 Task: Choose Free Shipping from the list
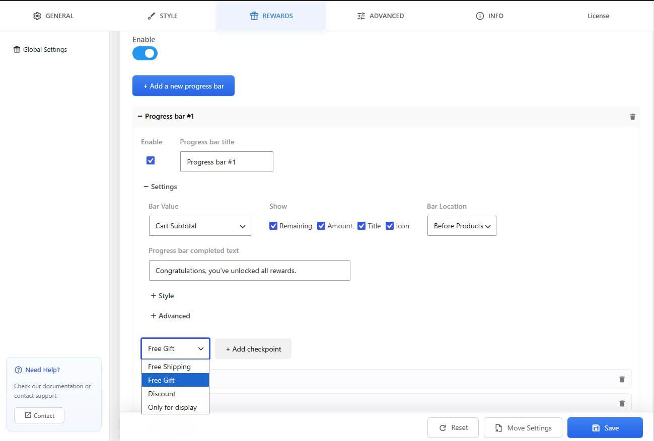coord(175,367)
